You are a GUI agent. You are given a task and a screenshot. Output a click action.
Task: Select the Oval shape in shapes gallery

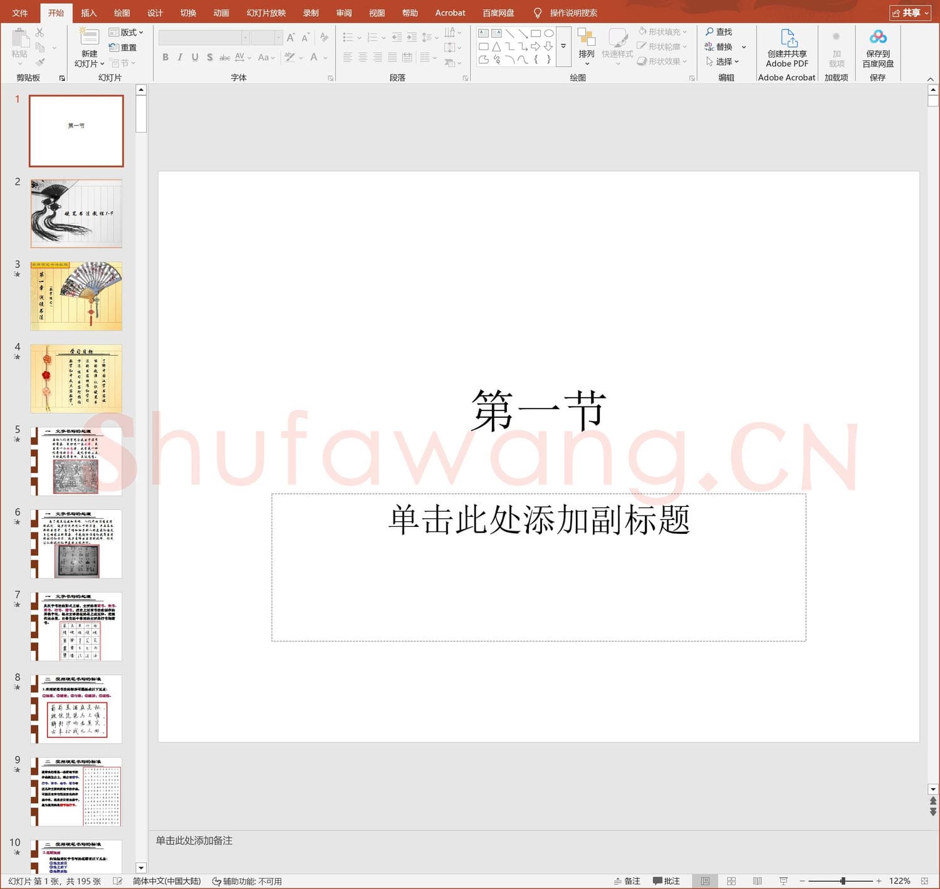549,33
